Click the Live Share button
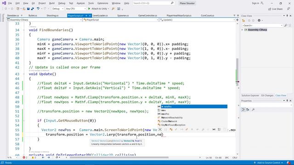Viewport: 294px width, 165px height. [x=275, y=9]
